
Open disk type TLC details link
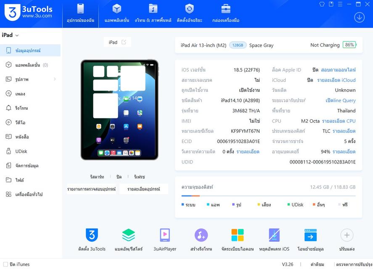344,131
